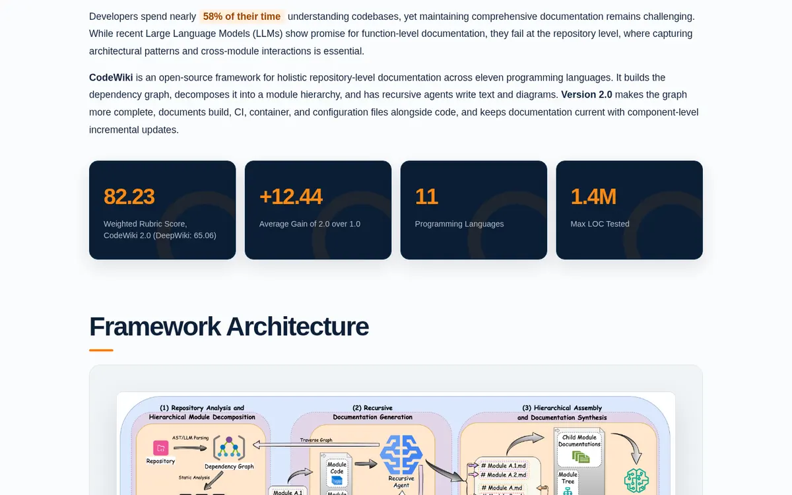Click the teal Module Tree icon
Viewport: 792px width, 495px height.
(567, 490)
